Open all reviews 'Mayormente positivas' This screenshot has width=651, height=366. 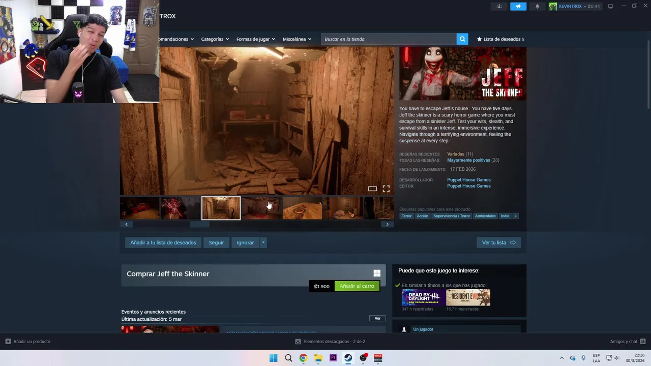468,160
